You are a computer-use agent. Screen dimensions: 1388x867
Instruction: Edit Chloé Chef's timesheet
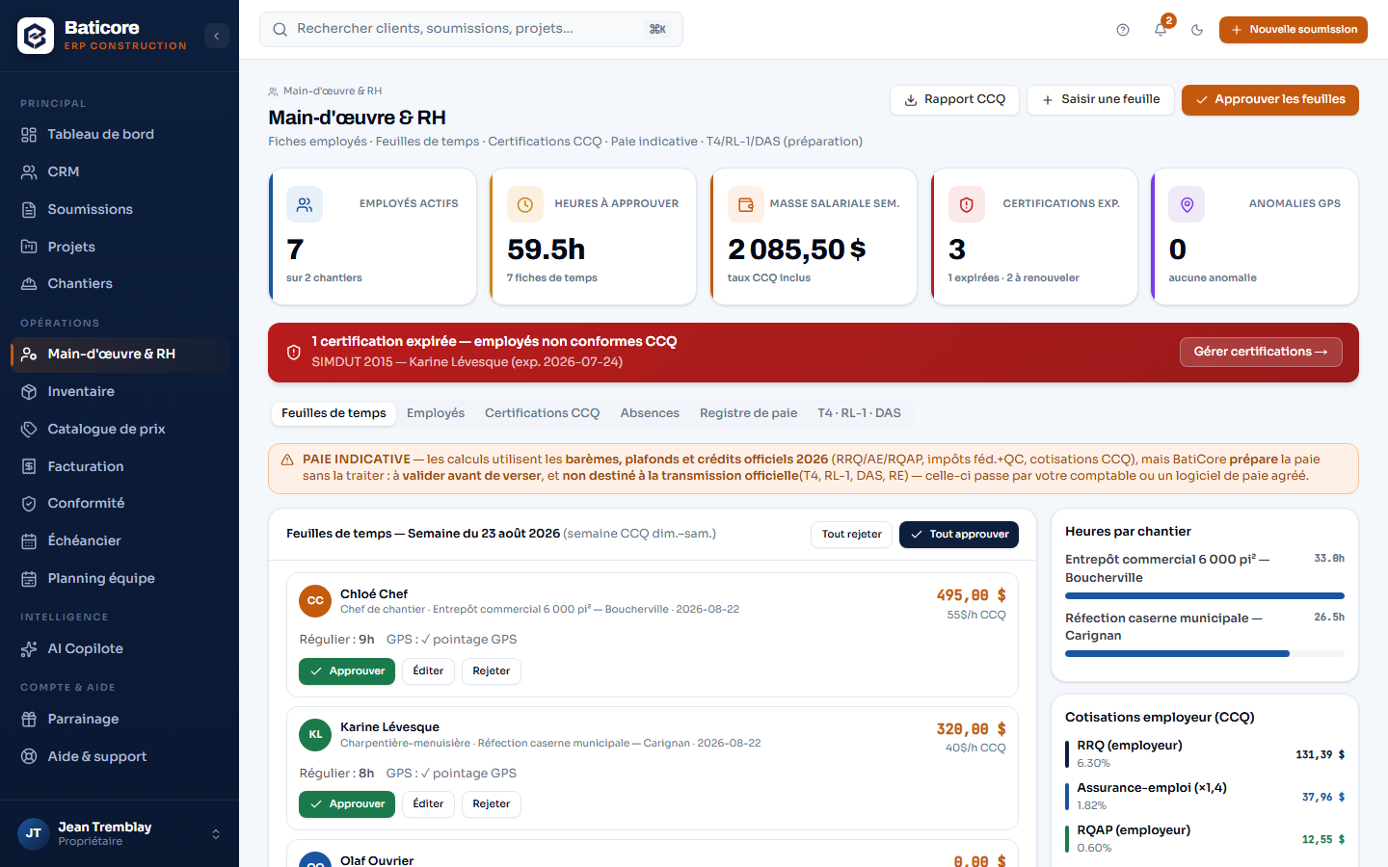428,671
